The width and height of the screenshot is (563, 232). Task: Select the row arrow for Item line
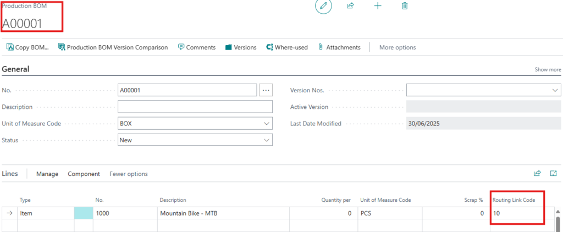point(10,213)
